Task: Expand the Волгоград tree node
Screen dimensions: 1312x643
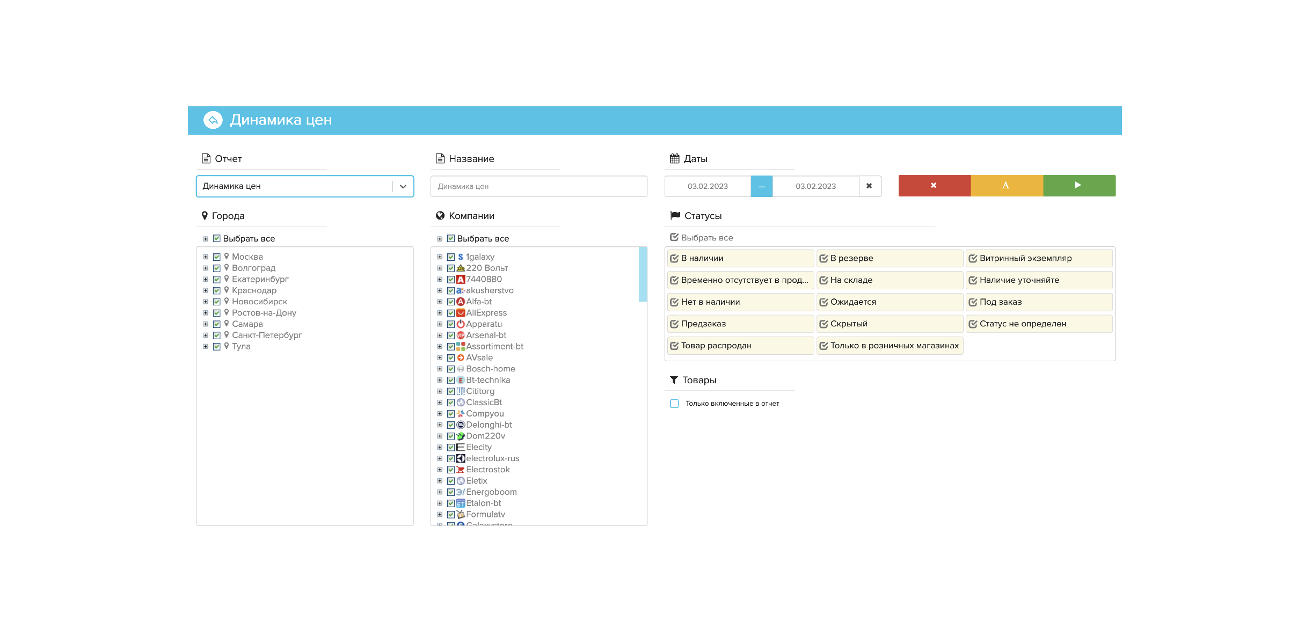Action: click(x=206, y=268)
